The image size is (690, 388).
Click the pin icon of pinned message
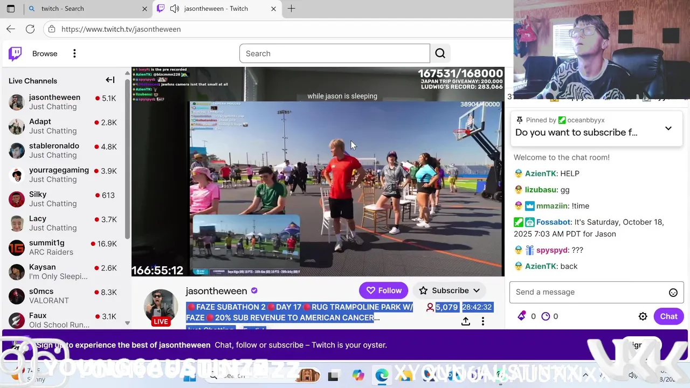point(519,120)
